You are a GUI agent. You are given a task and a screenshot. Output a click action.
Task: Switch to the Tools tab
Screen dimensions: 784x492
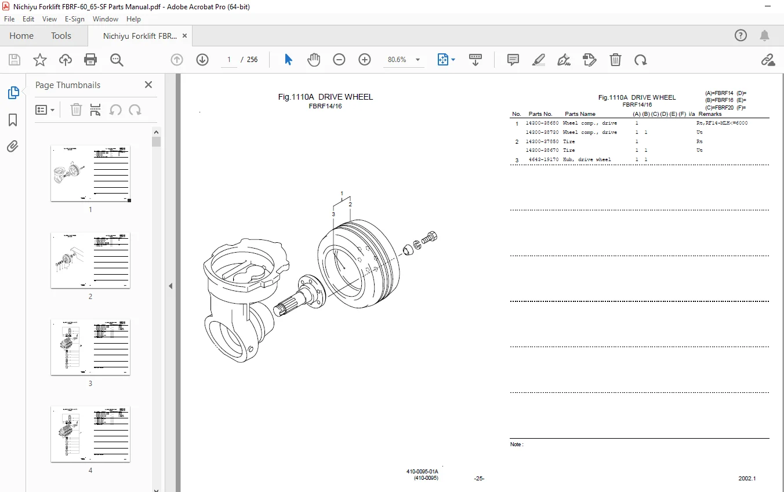[x=61, y=35]
